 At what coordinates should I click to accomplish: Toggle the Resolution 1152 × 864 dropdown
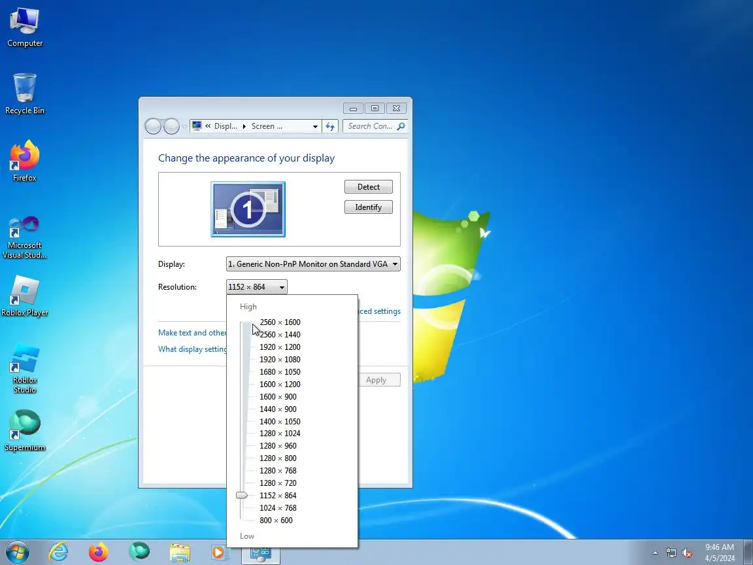(256, 287)
